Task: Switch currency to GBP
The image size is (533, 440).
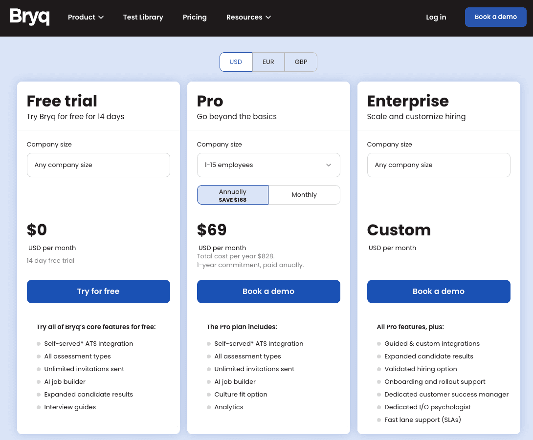Action: pyautogui.click(x=301, y=62)
